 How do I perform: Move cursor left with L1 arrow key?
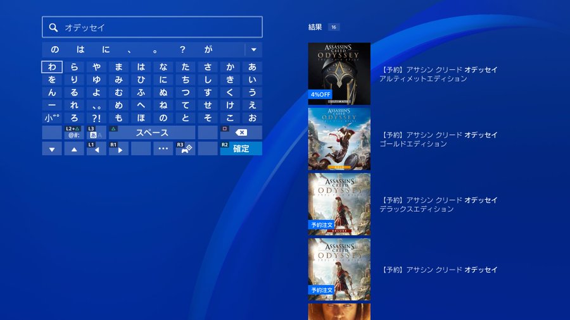coord(96,149)
